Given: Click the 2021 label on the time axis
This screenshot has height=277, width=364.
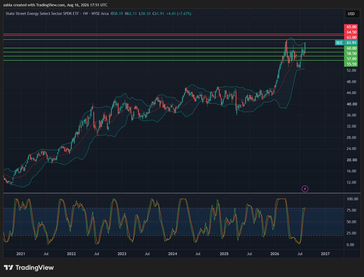Looking at the screenshot, I should tap(21, 254).
